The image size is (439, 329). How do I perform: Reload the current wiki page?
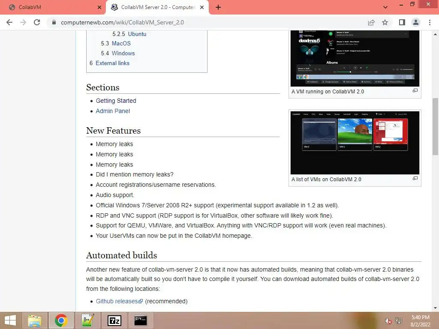tap(37, 22)
